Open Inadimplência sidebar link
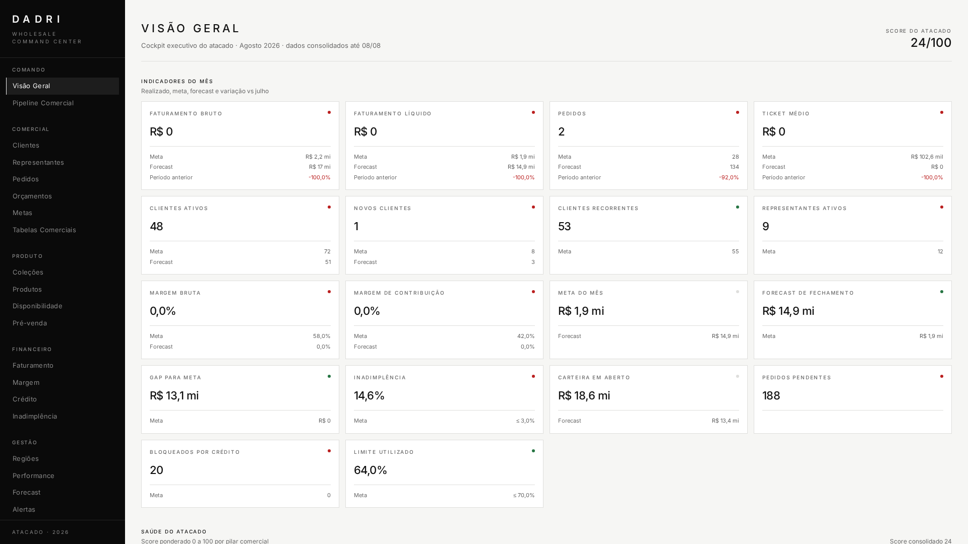 tap(63, 416)
